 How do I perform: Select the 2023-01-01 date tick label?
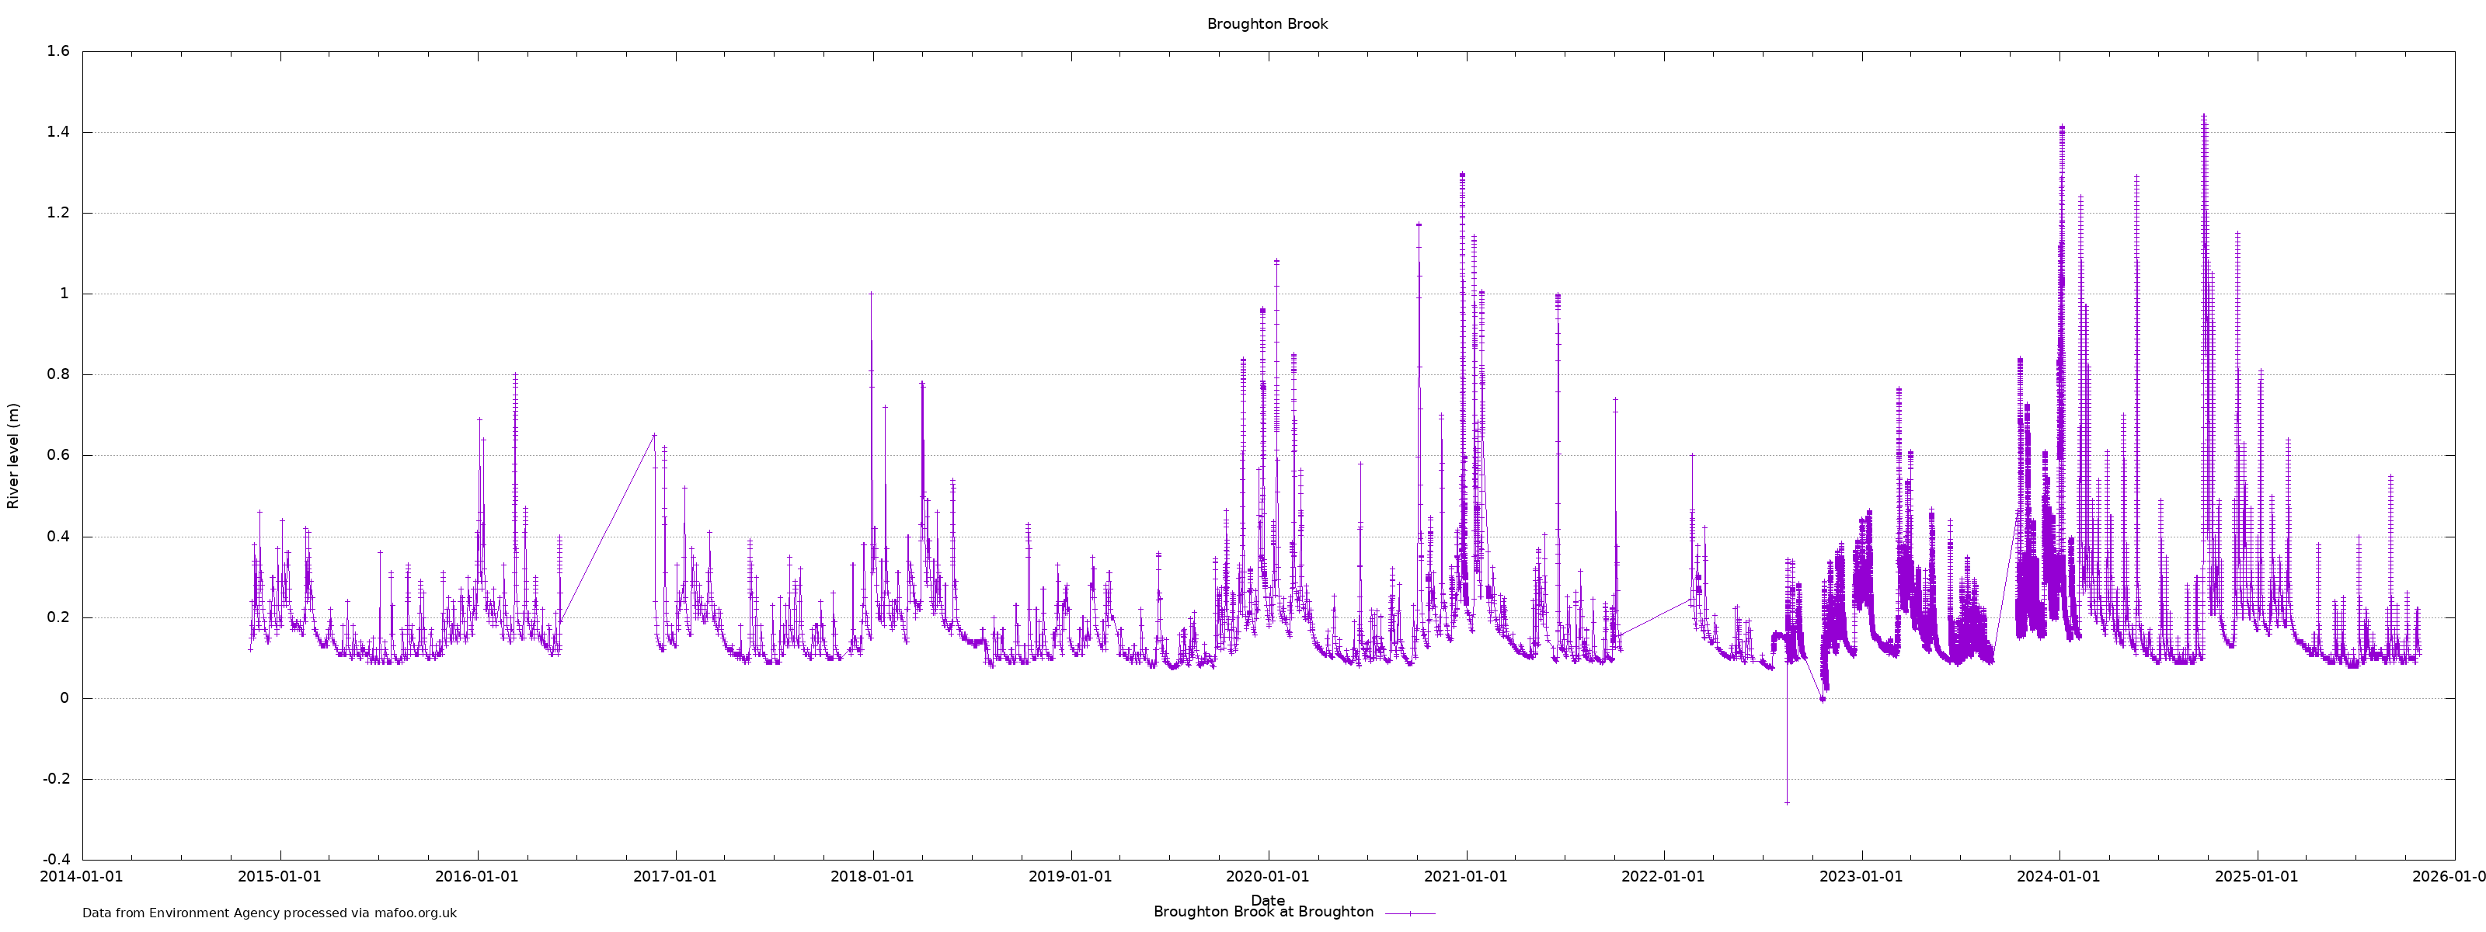pos(1861,876)
